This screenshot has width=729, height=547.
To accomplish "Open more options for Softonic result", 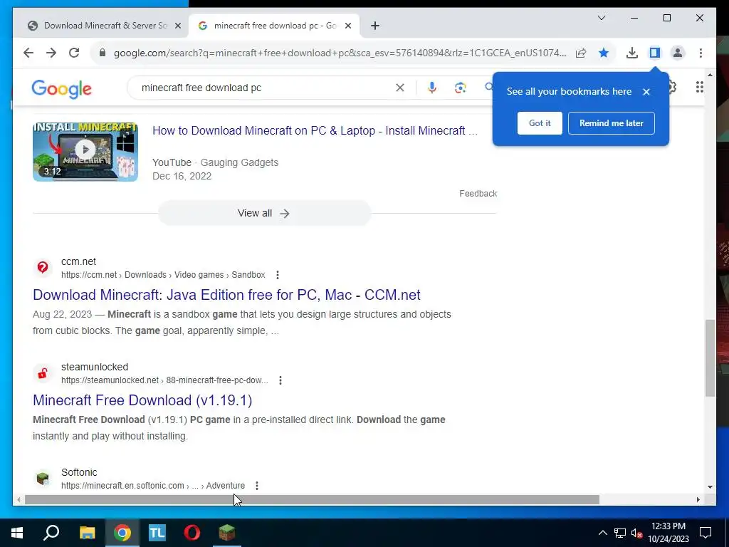I will (257, 486).
